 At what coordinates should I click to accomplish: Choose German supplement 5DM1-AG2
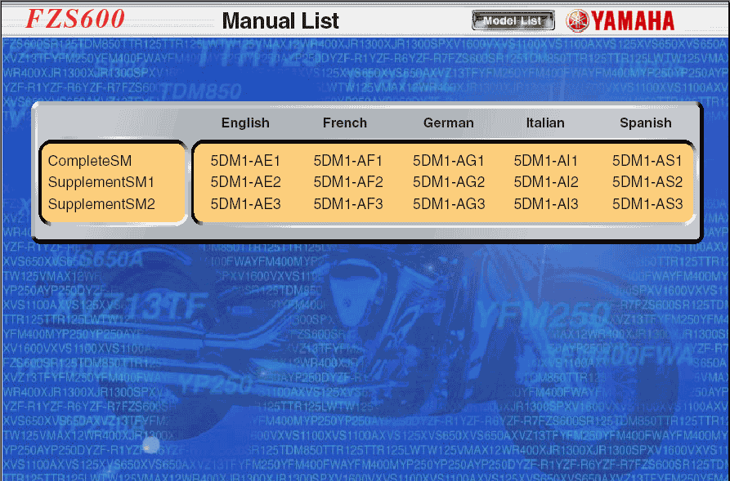click(x=449, y=182)
